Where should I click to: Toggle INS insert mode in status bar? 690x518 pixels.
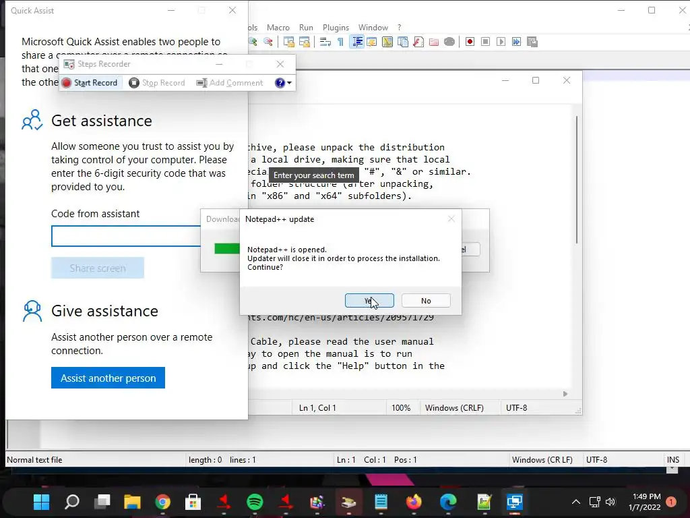673,460
